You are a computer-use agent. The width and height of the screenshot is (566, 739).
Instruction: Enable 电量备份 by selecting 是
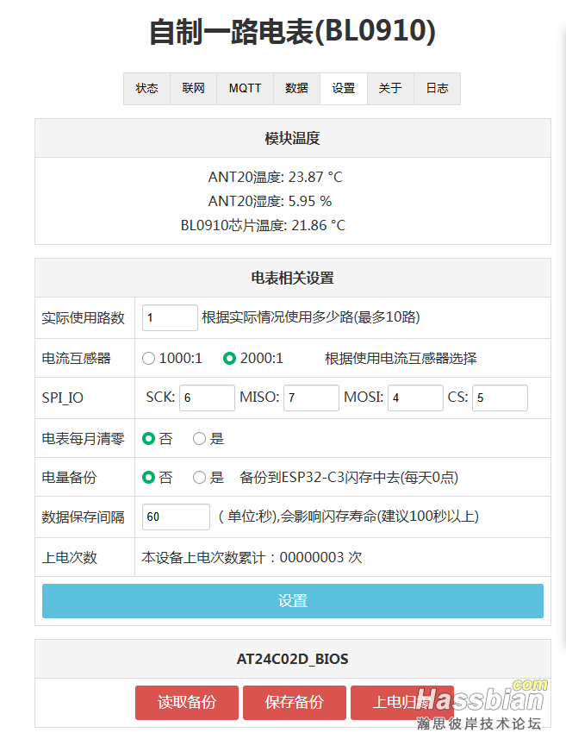[x=200, y=478]
